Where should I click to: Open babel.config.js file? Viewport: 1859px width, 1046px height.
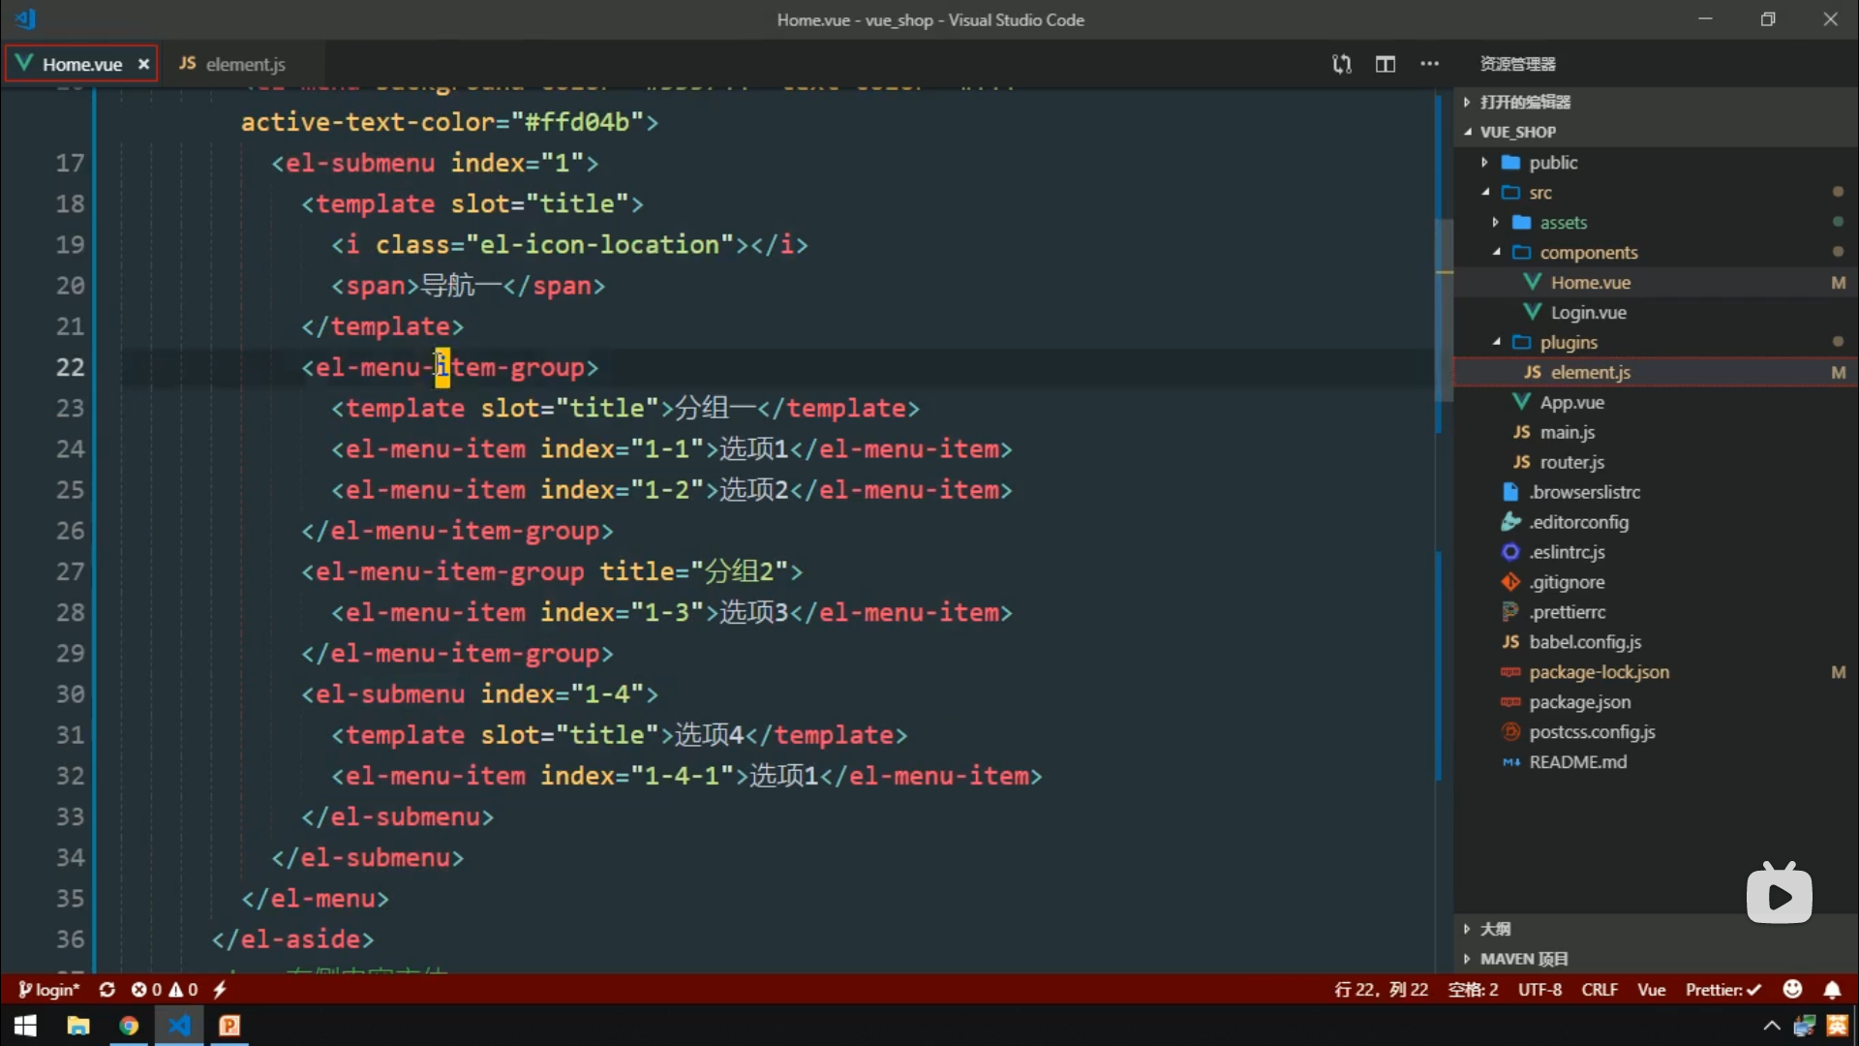click(1584, 643)
